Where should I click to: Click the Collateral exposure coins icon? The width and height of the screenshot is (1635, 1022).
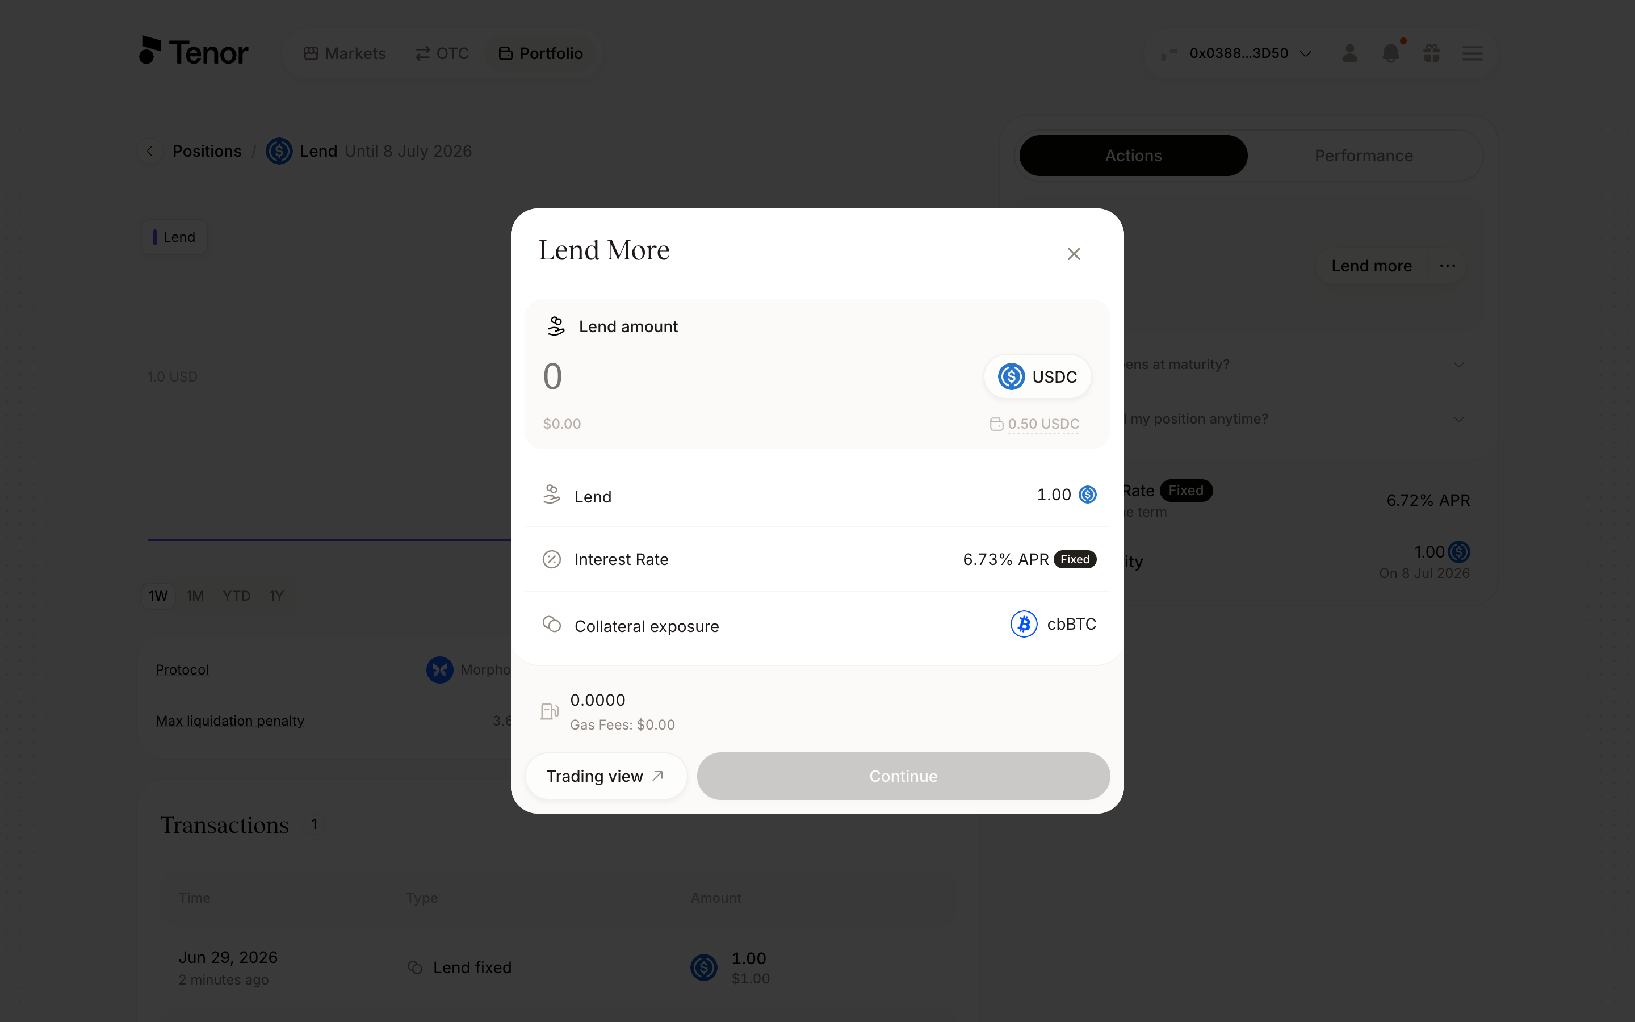click(x=551, y=624)
